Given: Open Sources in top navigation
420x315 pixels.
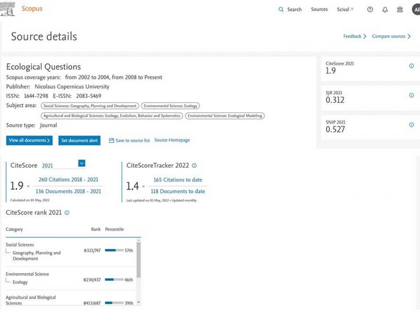Looking at the screenshot, I should 319,9.
